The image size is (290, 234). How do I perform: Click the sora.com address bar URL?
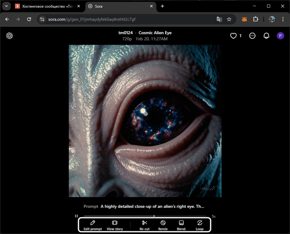[x=92, y=19]
